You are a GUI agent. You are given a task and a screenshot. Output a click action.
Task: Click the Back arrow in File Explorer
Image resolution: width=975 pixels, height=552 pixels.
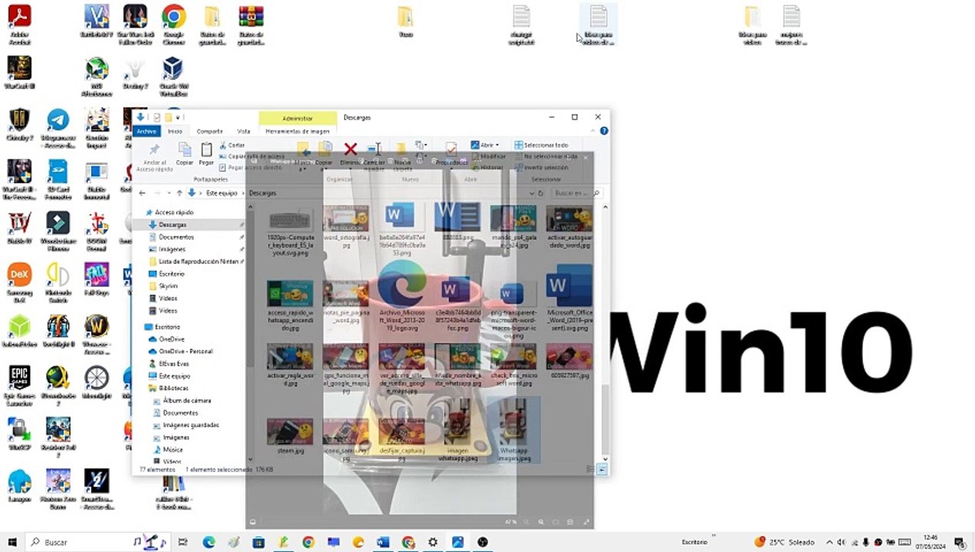point(142,193)
